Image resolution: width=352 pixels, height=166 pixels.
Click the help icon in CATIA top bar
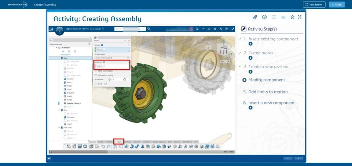[x=227, y=29]
